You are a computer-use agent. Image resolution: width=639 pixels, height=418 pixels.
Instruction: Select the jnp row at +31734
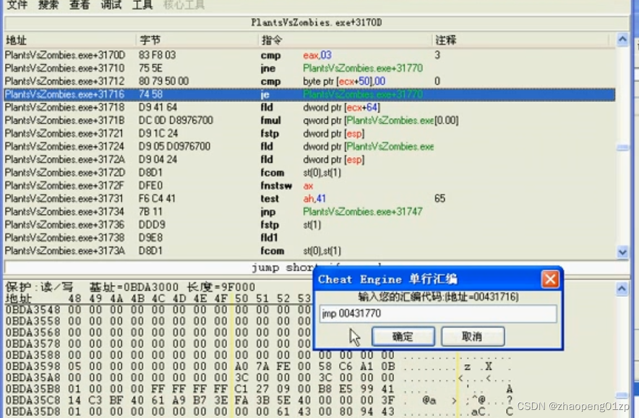coord(309,211)
